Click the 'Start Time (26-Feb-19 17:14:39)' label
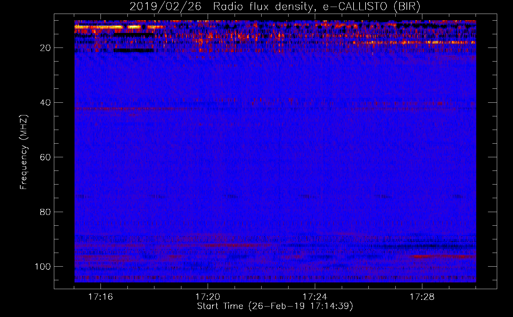The image size is (513, 317). tap(275, 306)
